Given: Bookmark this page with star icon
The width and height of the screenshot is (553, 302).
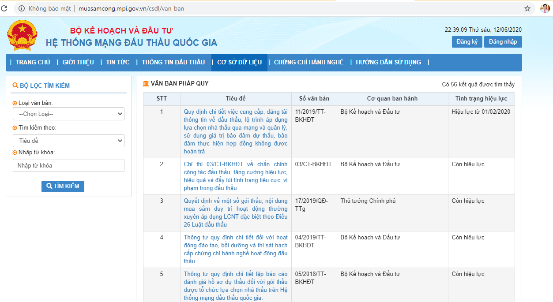Looking at the screenshot, I should [x=527, y=8].
